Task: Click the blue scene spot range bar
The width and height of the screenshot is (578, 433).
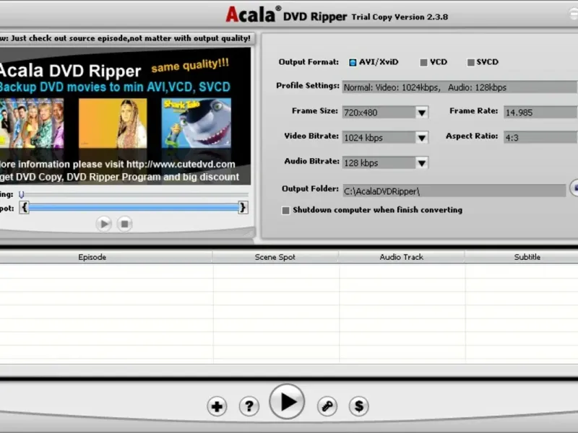Action: 134,208
